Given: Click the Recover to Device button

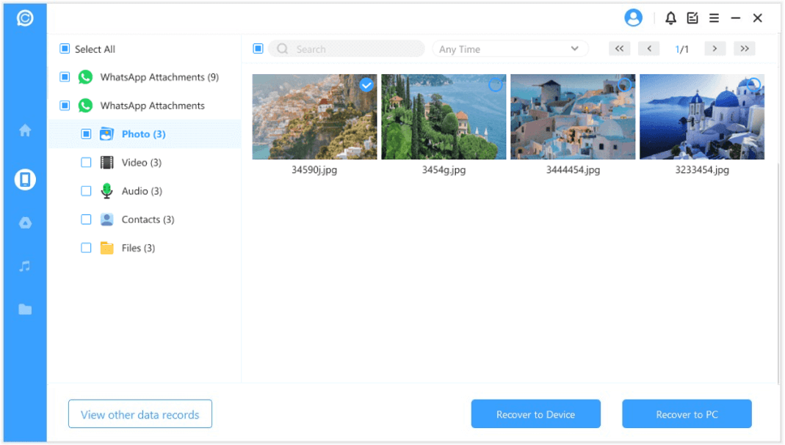Looking at the screenshot, I should click(535, 414).
